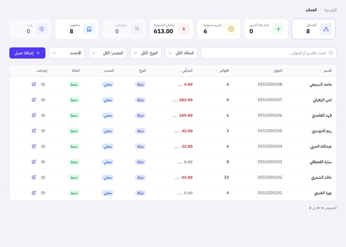
Task: Open the المصدر: الكل dropdown
Action: click(x=107, y=53)
